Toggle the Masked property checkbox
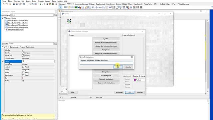213x120 pixels. (23, 67)
